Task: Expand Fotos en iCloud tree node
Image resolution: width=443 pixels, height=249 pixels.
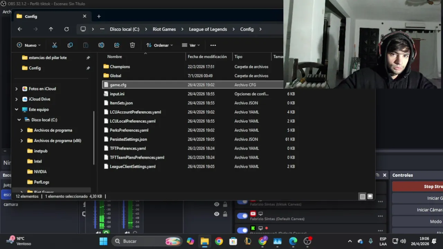Action: 16,89
